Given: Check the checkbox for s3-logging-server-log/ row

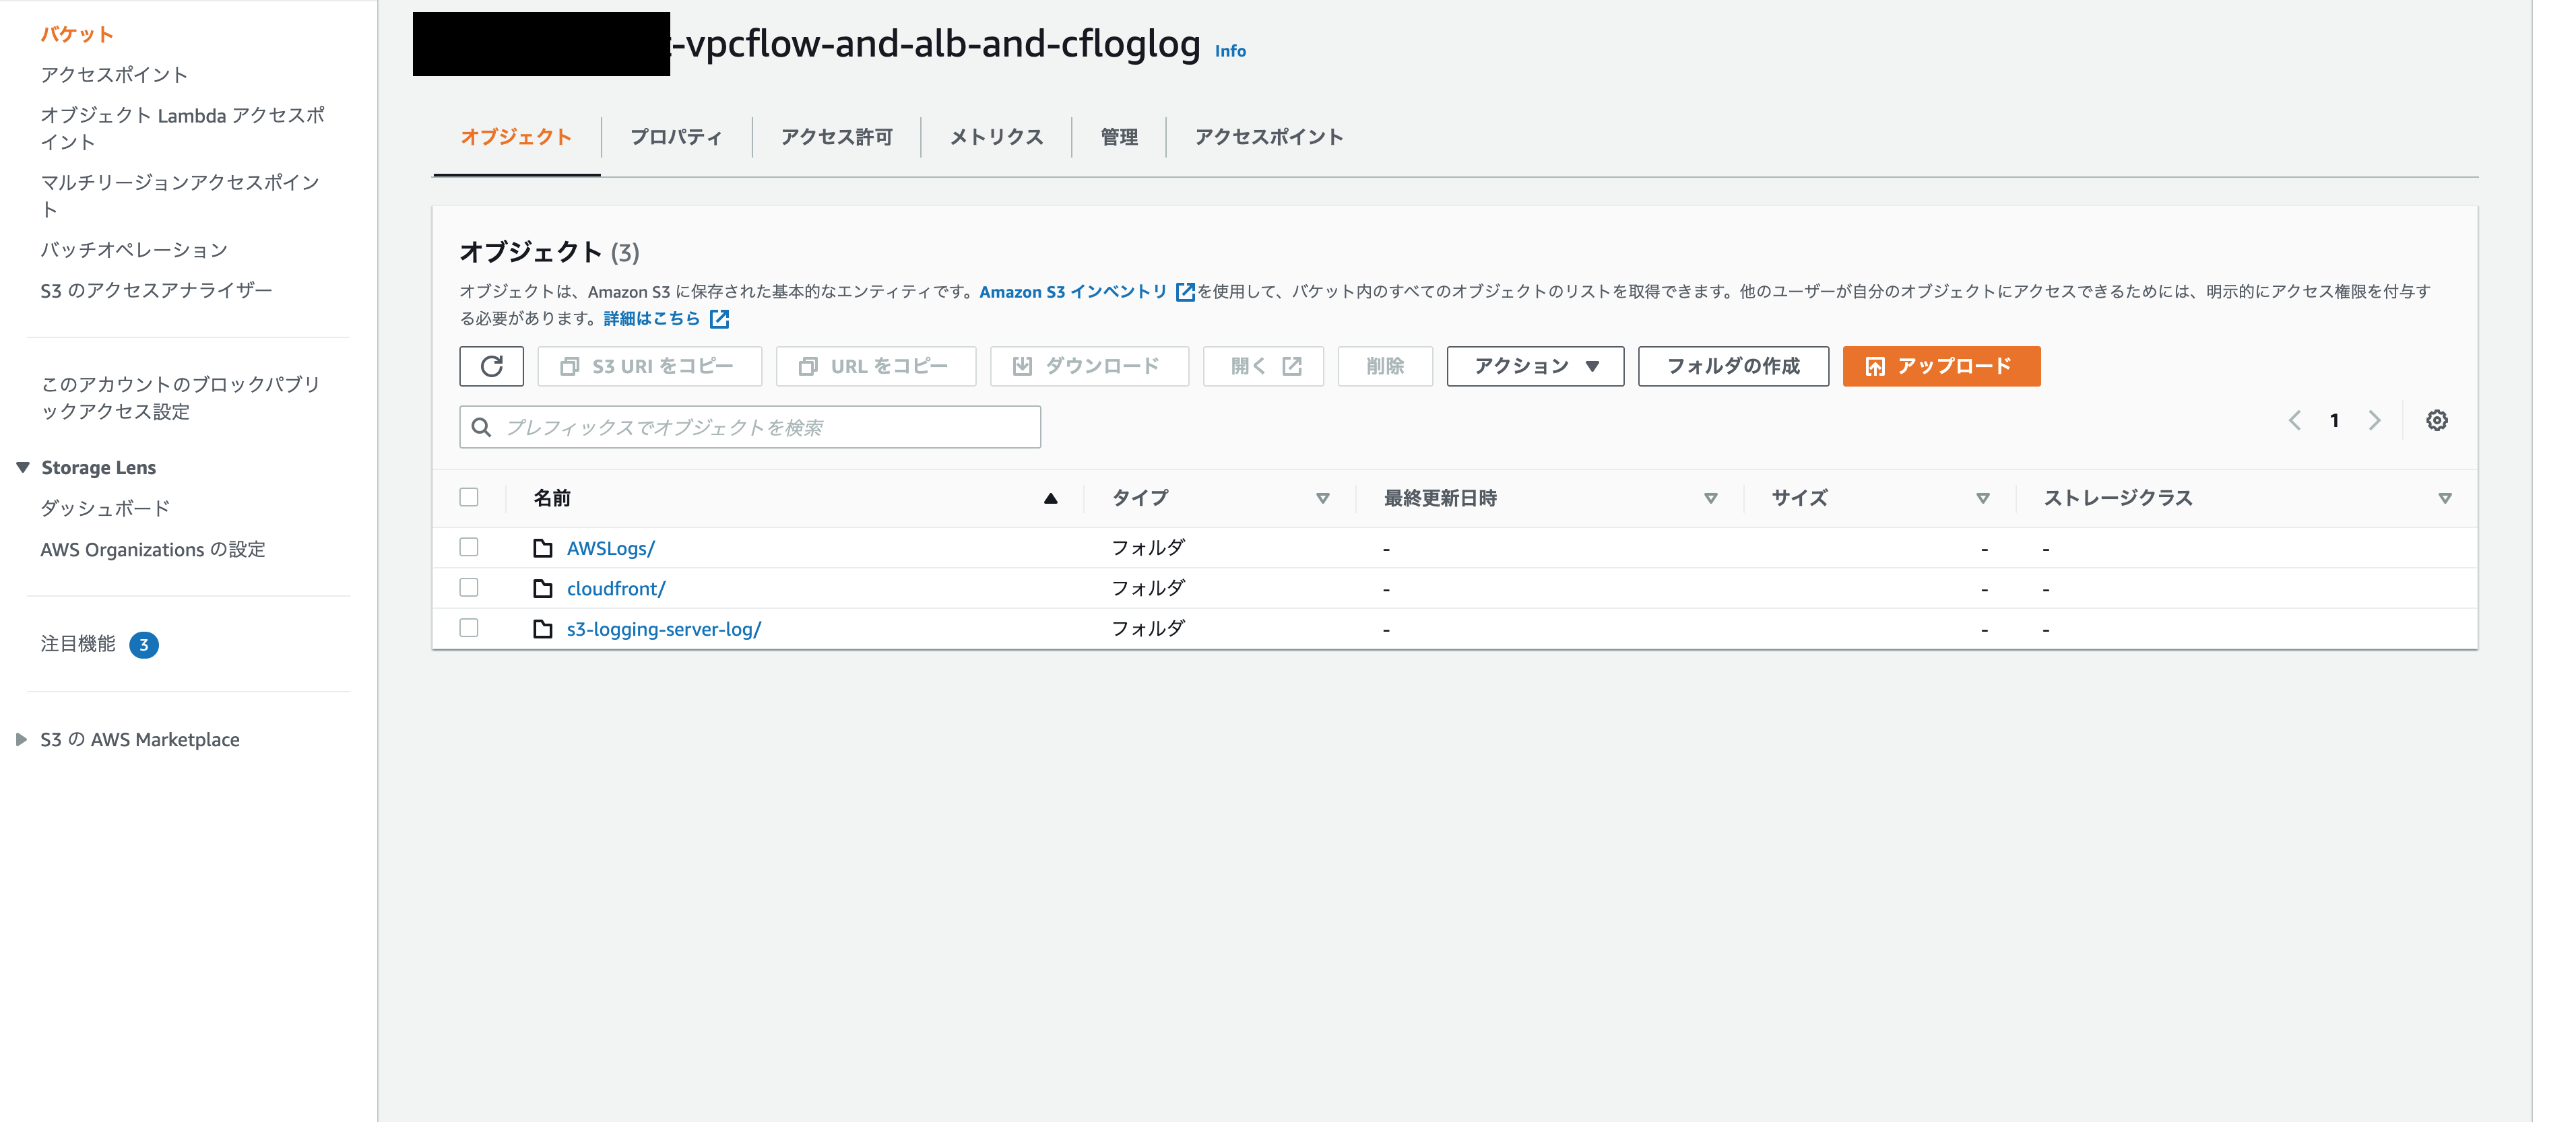Looking at the screenshot, I should click(x=469, y=628).
